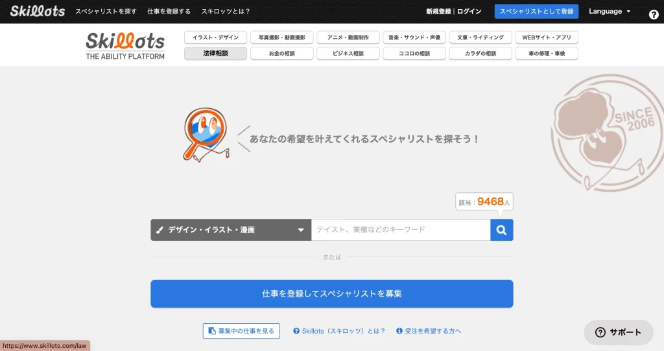The image size is (664, 351).
Task: Select the 文章・ライティング category tab
Action: click(480, 37)
